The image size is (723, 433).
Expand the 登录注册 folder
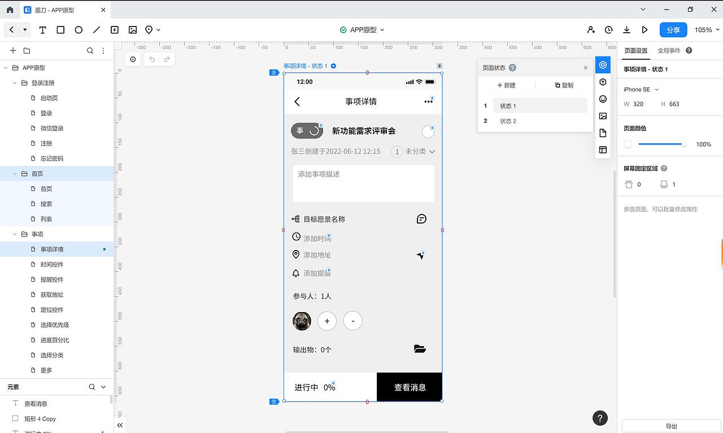point(15,82)
